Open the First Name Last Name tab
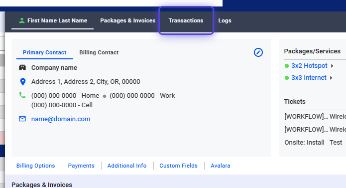Viewport: 346px width, 188px height. (x=52, y=20)
